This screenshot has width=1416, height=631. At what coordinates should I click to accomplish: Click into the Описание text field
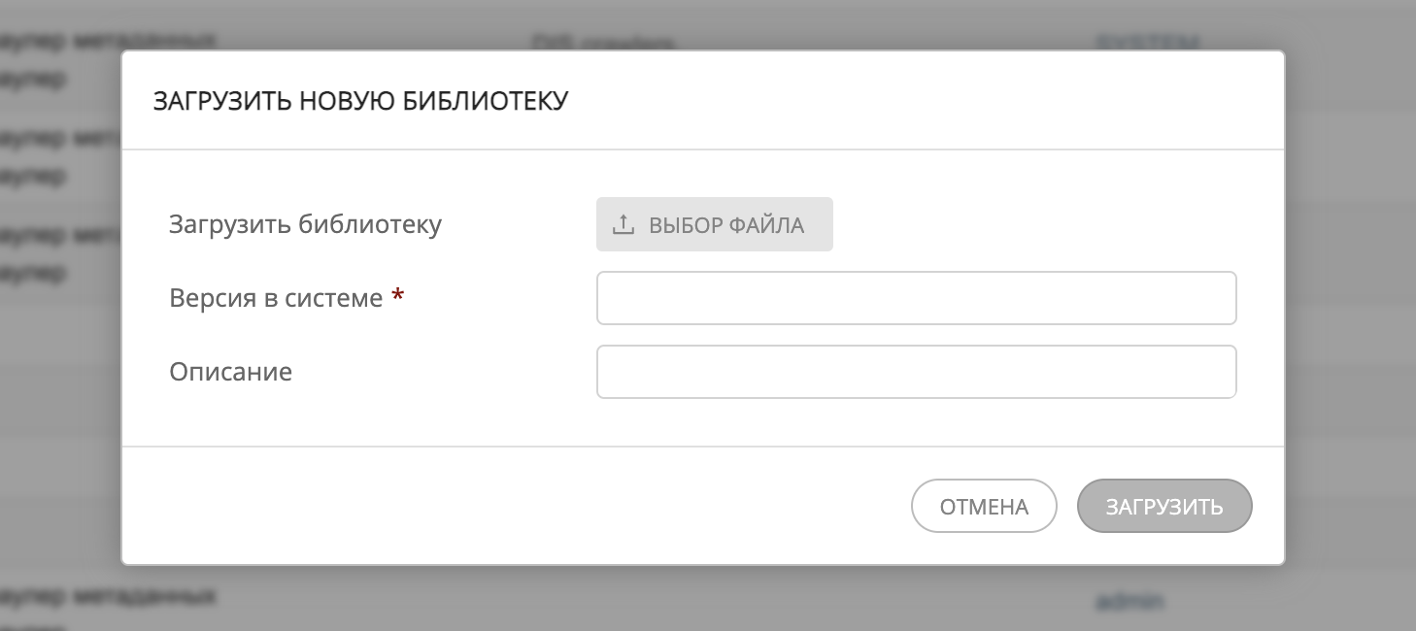point(916,372)
